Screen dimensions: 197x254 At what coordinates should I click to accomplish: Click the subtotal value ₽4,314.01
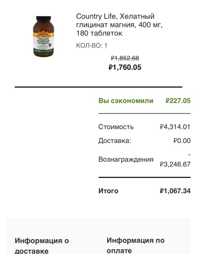click(x=175, y=127)
